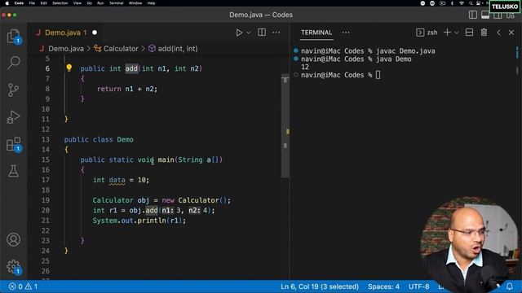
Task: Click the macOS Wi-Fi menu bar icon
Action: pyautogui.click(x=462, y=3)
